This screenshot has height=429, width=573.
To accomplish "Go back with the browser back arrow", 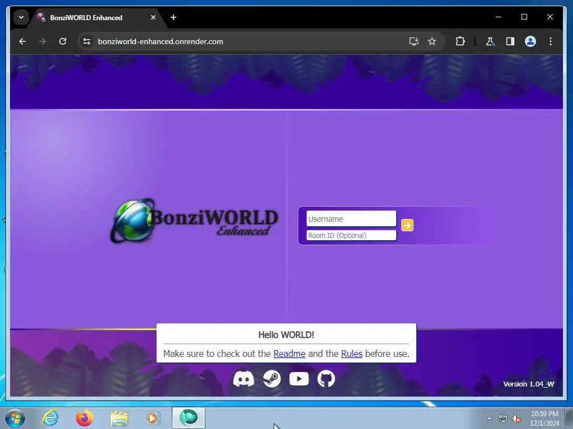I will [x=22, y=41].
